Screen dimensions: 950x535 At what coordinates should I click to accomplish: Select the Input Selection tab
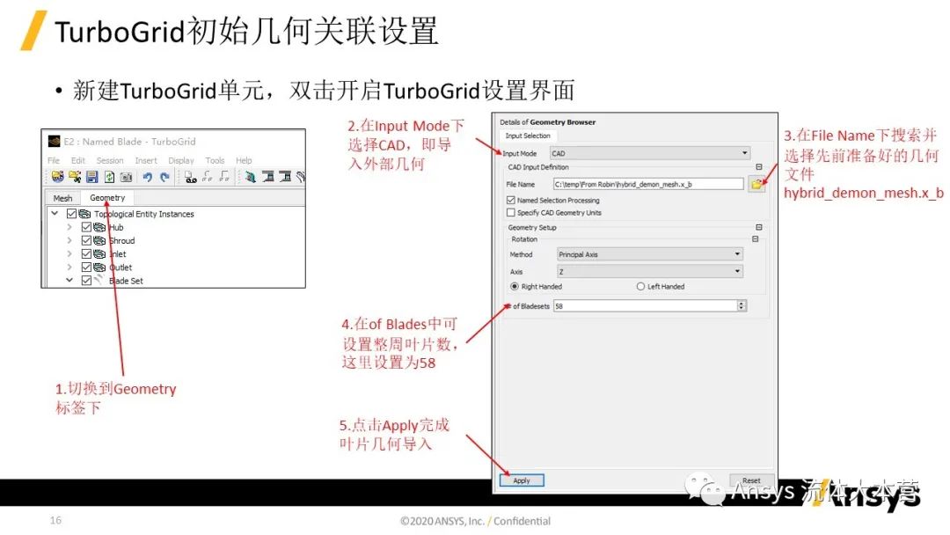pos(528,136)
